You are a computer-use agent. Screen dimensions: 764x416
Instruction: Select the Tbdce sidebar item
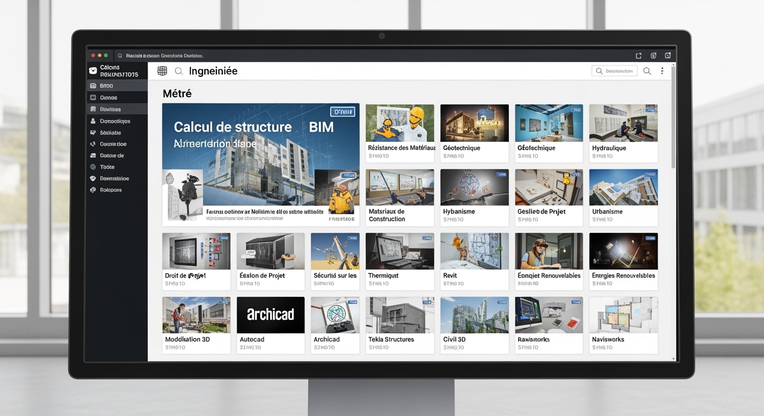point(117,167)
